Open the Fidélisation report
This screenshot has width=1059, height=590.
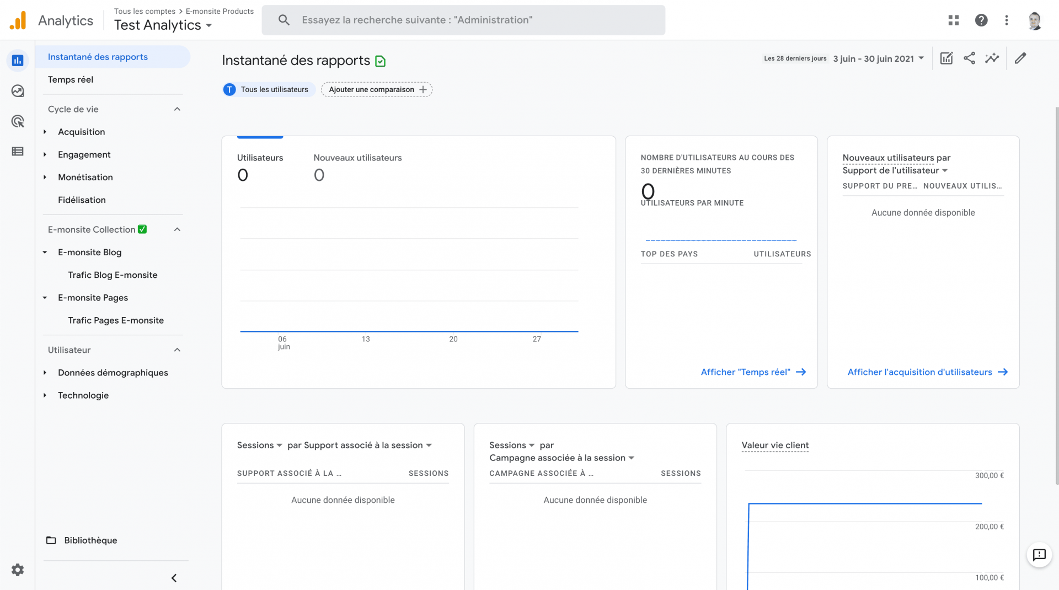pyautogui.click(x=82, y=200)
